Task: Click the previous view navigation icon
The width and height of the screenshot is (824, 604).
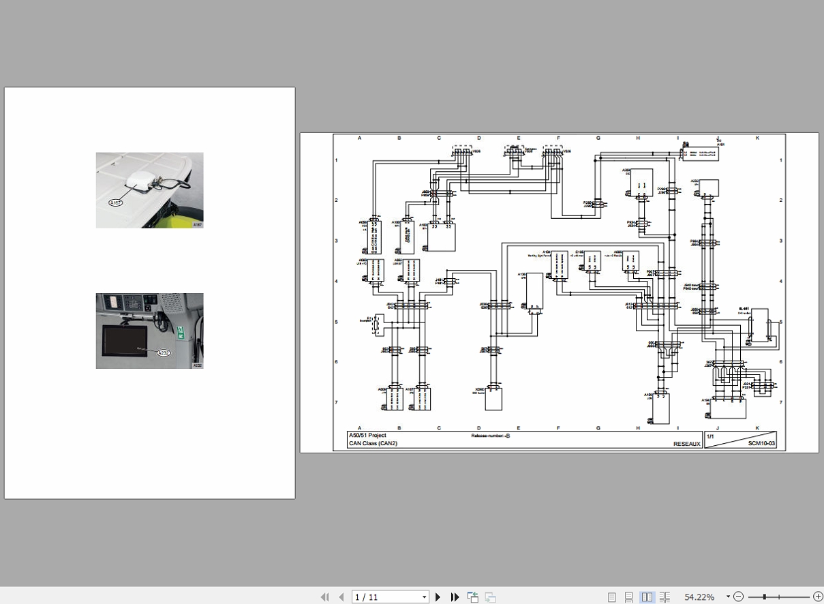Action: [472, 597]
